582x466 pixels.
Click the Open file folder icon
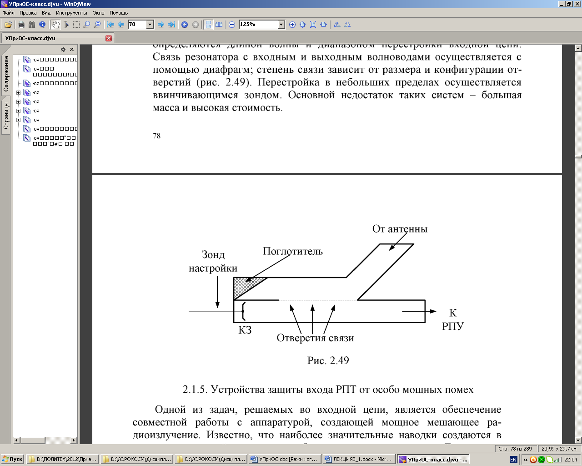pos(8,25)
